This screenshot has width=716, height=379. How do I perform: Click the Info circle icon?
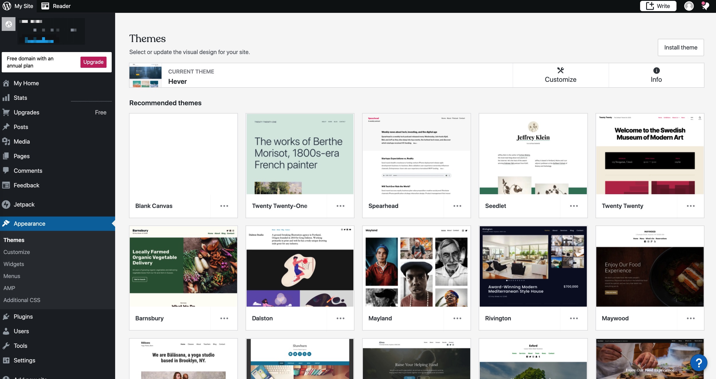pos(656,70)
